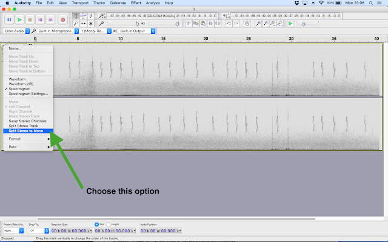Screen dimensions: 388x242
Task: Open Selection Start time format arrow
Action: 91,231
